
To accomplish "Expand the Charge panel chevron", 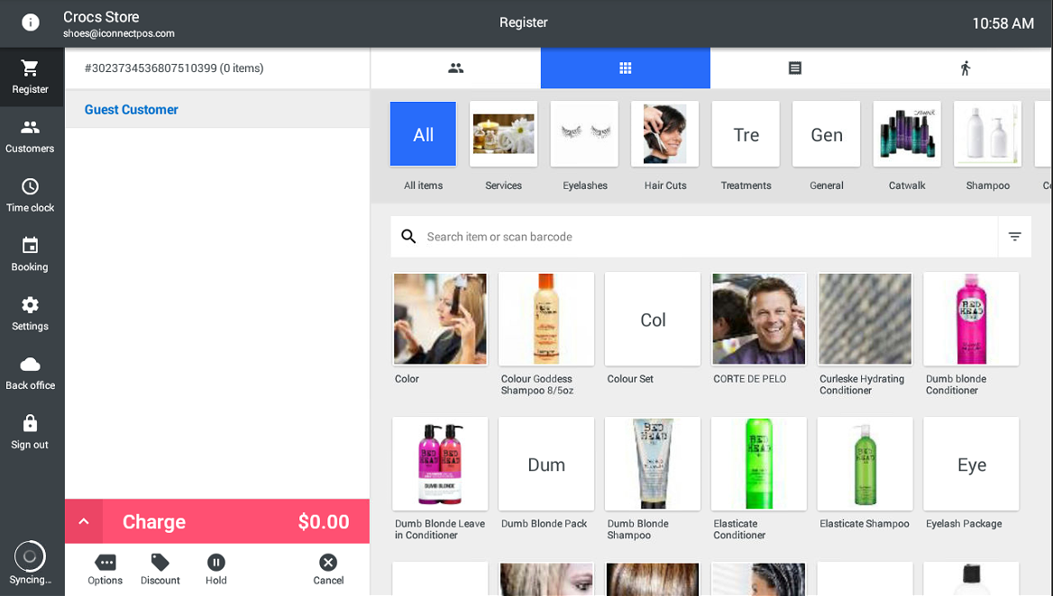I will (84, 521).
